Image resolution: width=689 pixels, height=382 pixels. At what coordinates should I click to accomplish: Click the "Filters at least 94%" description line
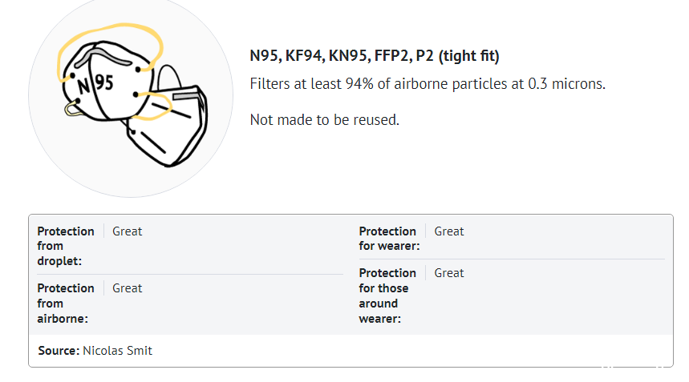[x=428, y=84]
